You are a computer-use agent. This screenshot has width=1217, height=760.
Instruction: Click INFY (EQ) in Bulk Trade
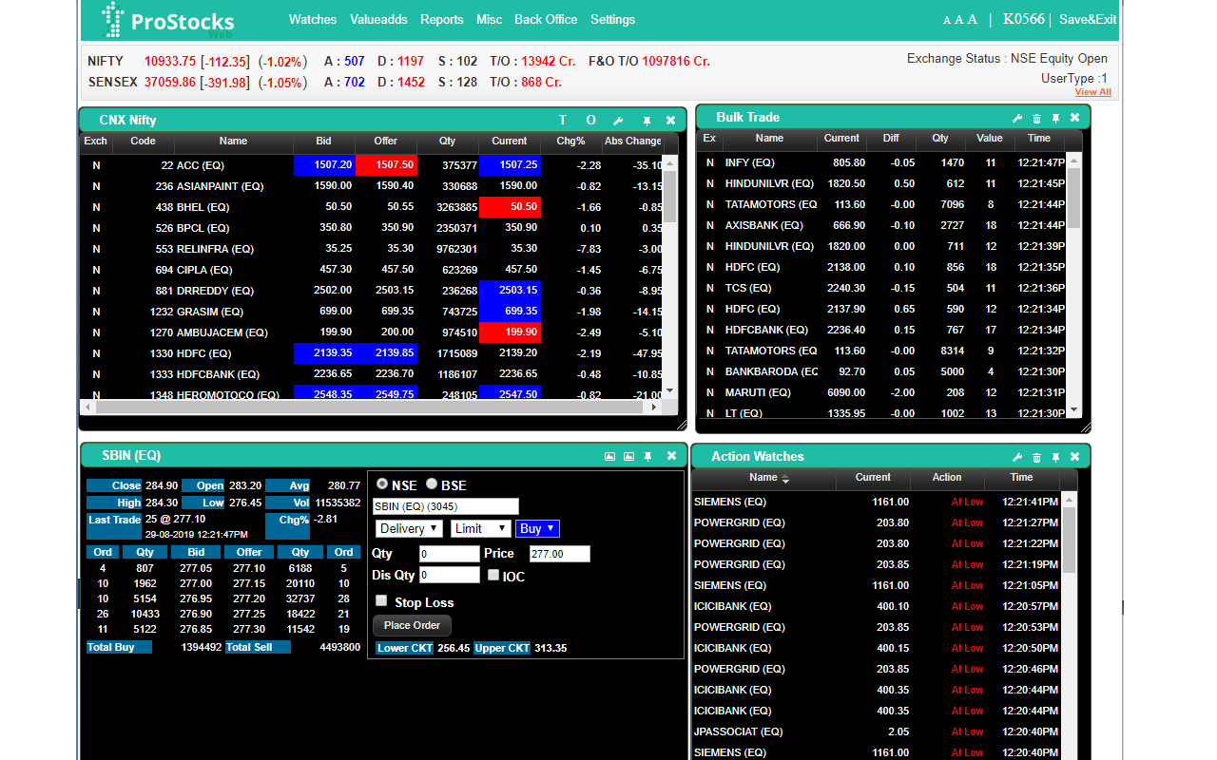tap(750, 162)
